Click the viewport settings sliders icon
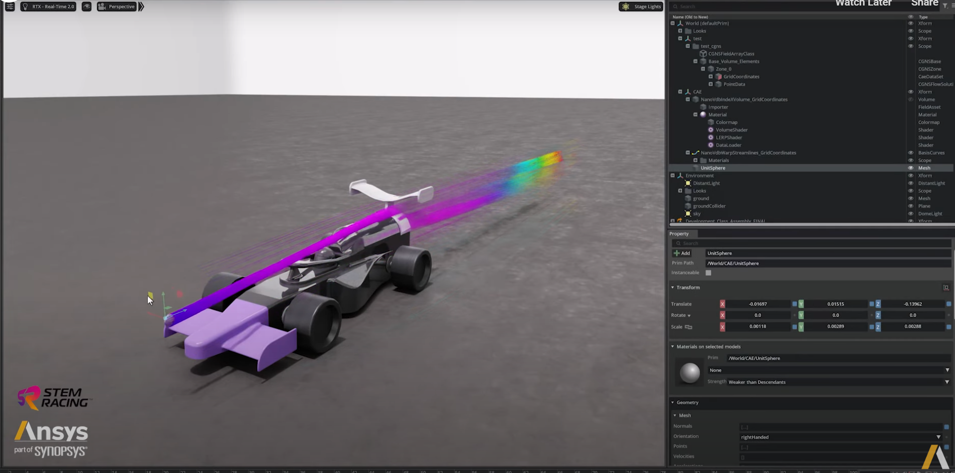The height and width of the screenshot is (473, 955). 10,7
